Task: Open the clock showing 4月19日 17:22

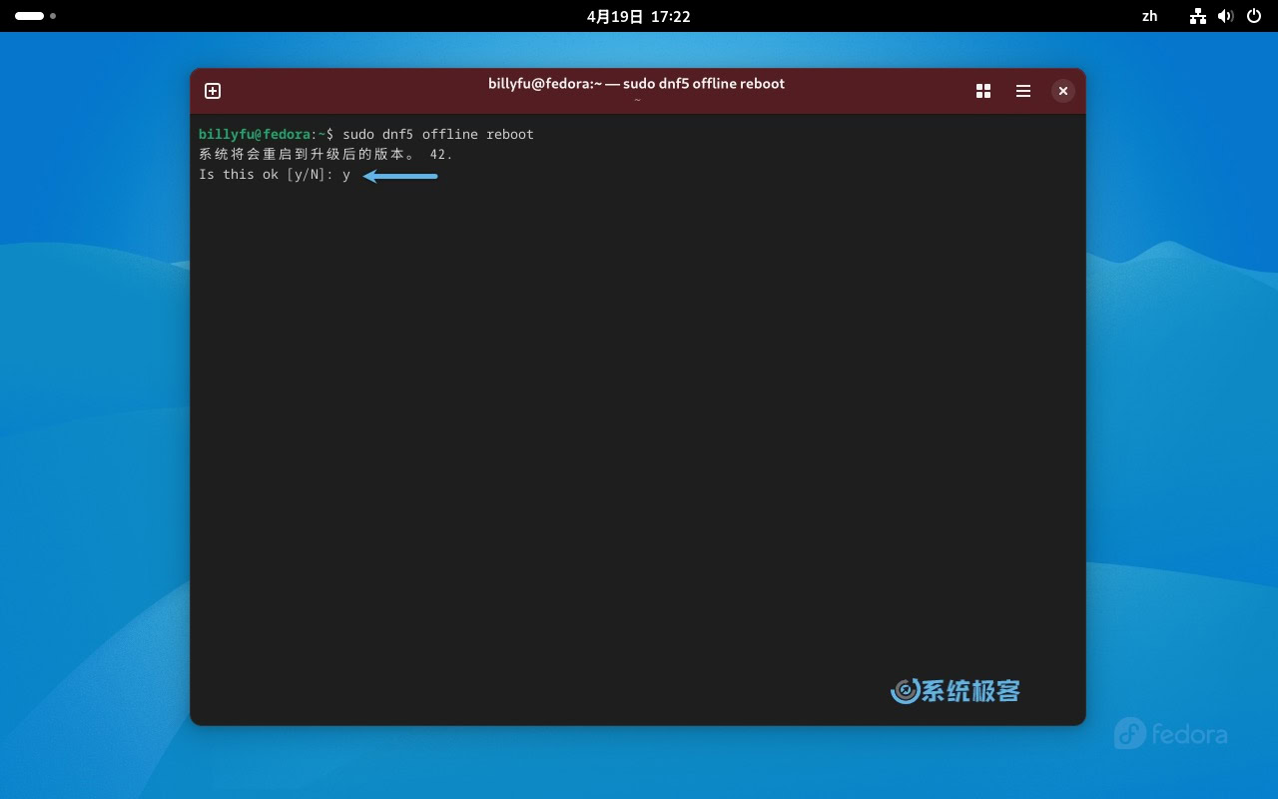Action: [x=639, y=16]
